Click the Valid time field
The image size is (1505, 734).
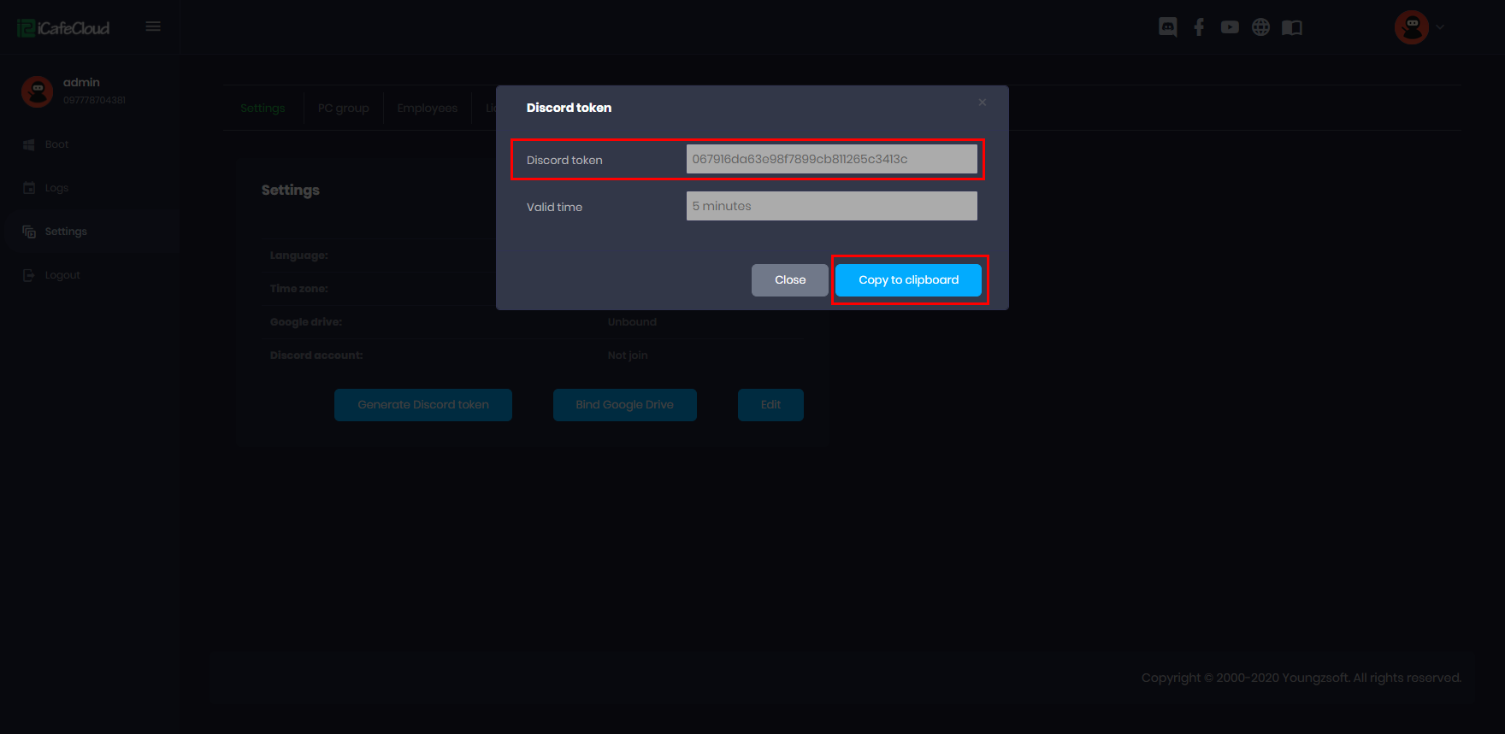[x=831, y=206]
